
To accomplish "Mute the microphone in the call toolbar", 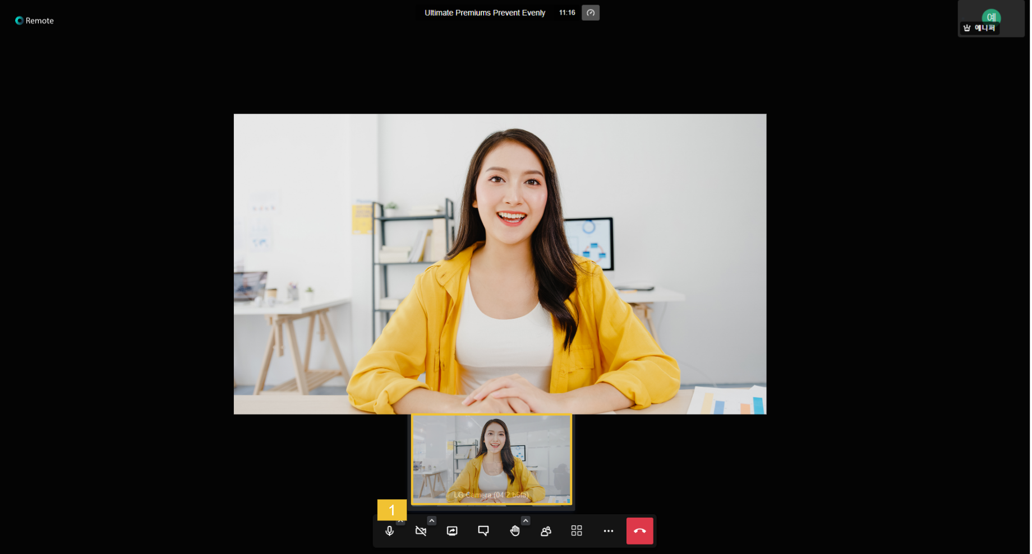I will pos(390,531).
